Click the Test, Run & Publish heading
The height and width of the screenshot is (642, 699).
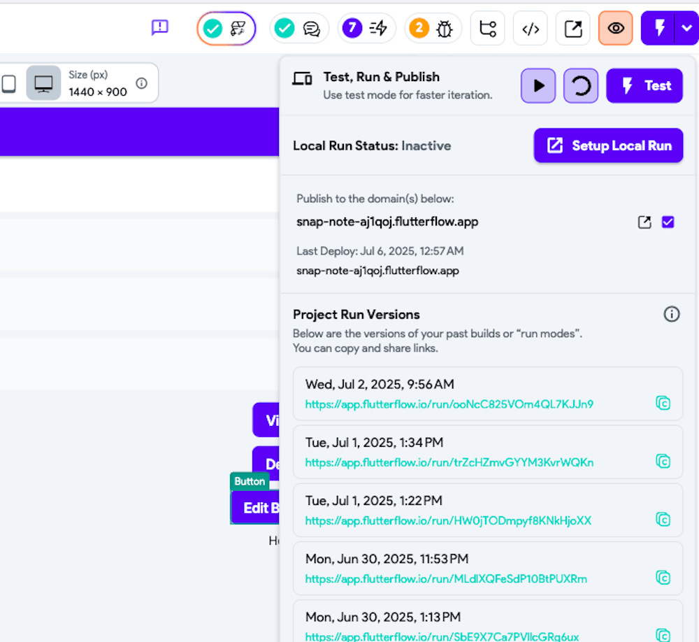(381, 77)
